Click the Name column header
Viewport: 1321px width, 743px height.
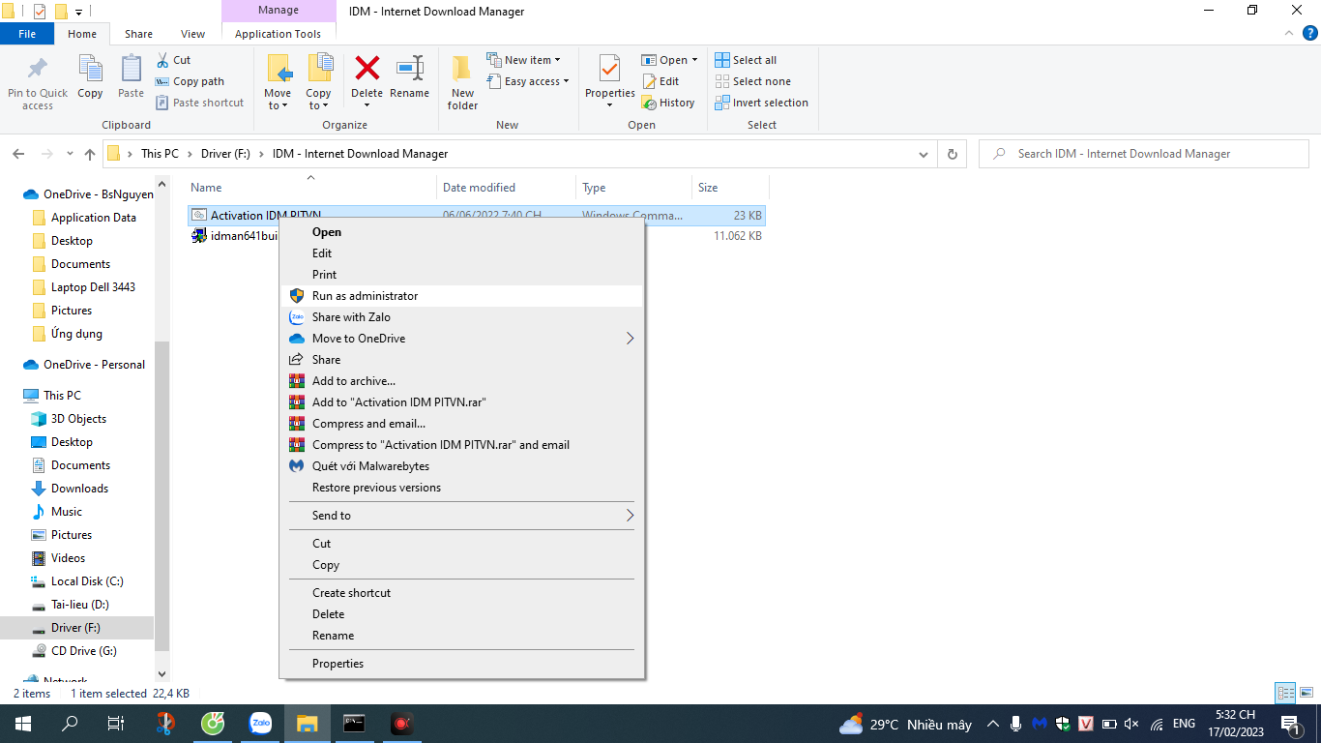tap(309, 188)
